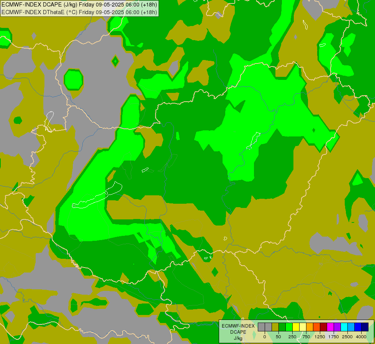Click the cyan legend swatch
The height and width of the screenshot is (344, 375).
pos(344,327)
